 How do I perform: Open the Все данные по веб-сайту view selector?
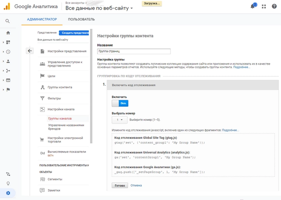coord(99,8)
